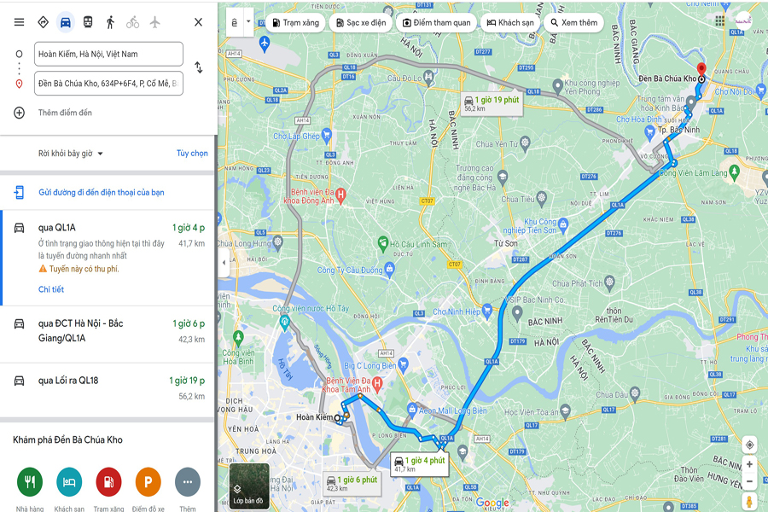Screen dimensions: 768x512
Task: Select the driving car mode
Action: pos(65,22)
